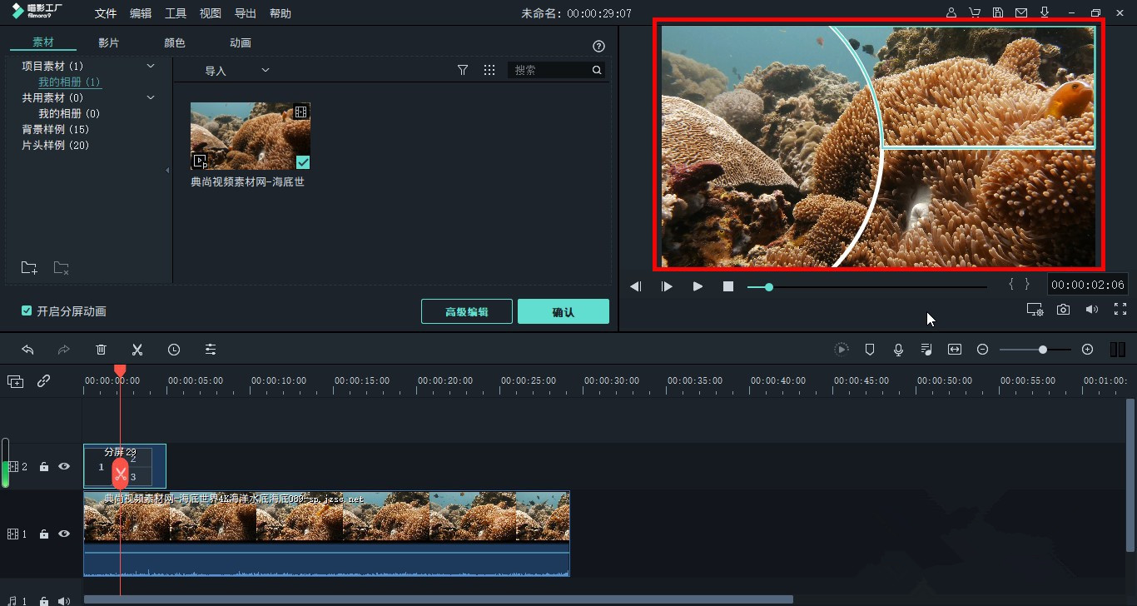
Task: Open the 导入 import dropdown
Action: 236,71
